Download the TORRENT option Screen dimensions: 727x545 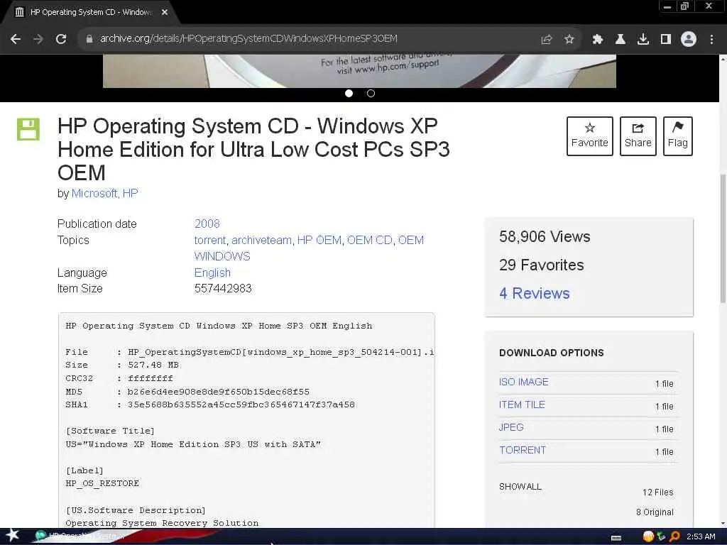click(x=523, y=450)
